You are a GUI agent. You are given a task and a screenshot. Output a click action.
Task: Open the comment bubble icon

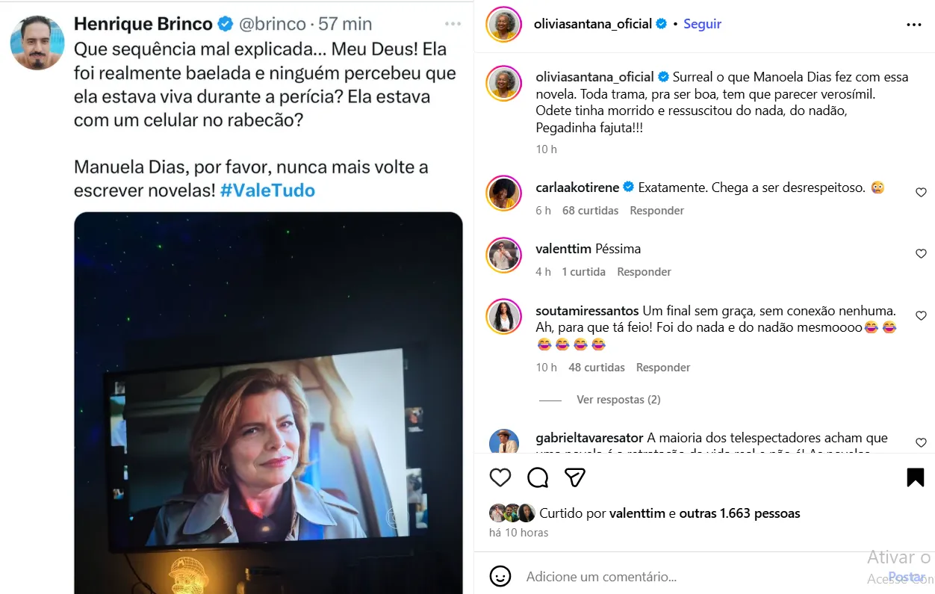538,477
